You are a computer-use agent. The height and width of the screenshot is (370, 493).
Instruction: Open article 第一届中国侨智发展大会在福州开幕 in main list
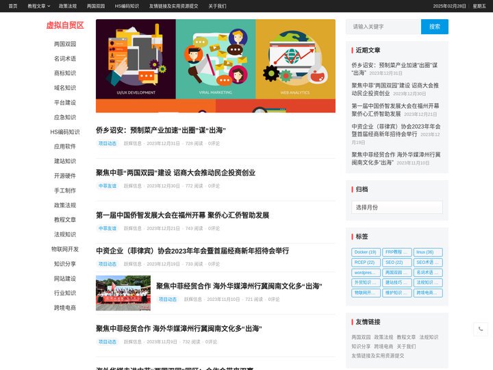(x=182, y=215)
